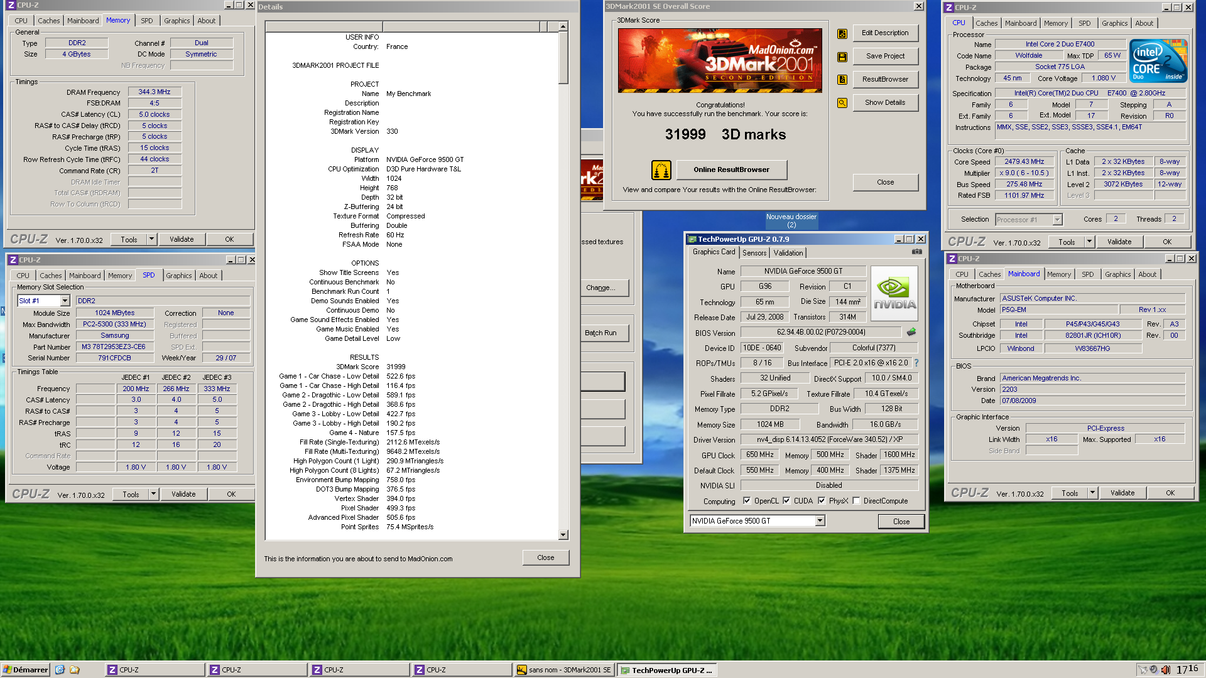Toggle the OpenCL checkbox in GPU-Z

pyautogui.click(x=747, y=501)
